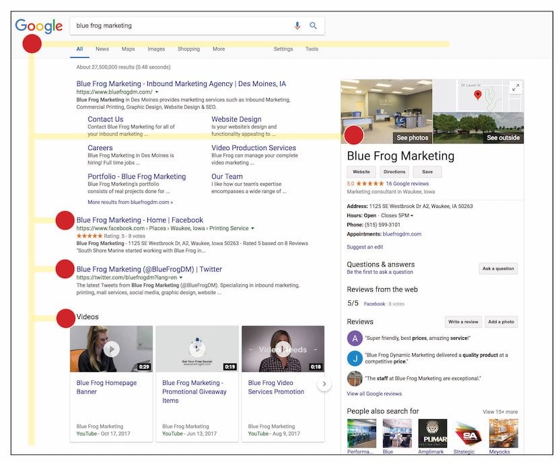Open Blue Frog Marketing Facebook result
The image size is (560, 463).
coord(139,220)
